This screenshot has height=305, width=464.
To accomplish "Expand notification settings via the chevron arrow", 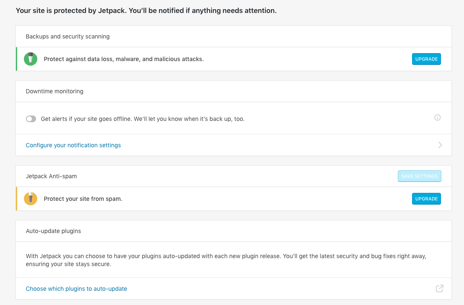I will tap(440, 145).
